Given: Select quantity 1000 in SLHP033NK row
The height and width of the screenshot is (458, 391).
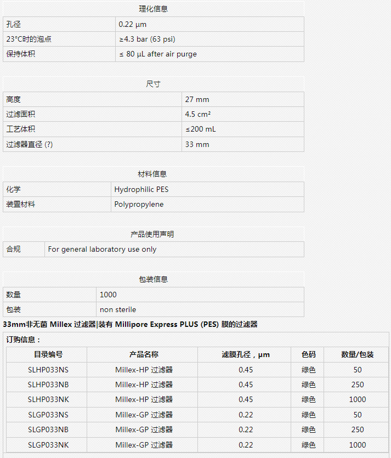Looking at the screenshot, I should pos(358,399).
